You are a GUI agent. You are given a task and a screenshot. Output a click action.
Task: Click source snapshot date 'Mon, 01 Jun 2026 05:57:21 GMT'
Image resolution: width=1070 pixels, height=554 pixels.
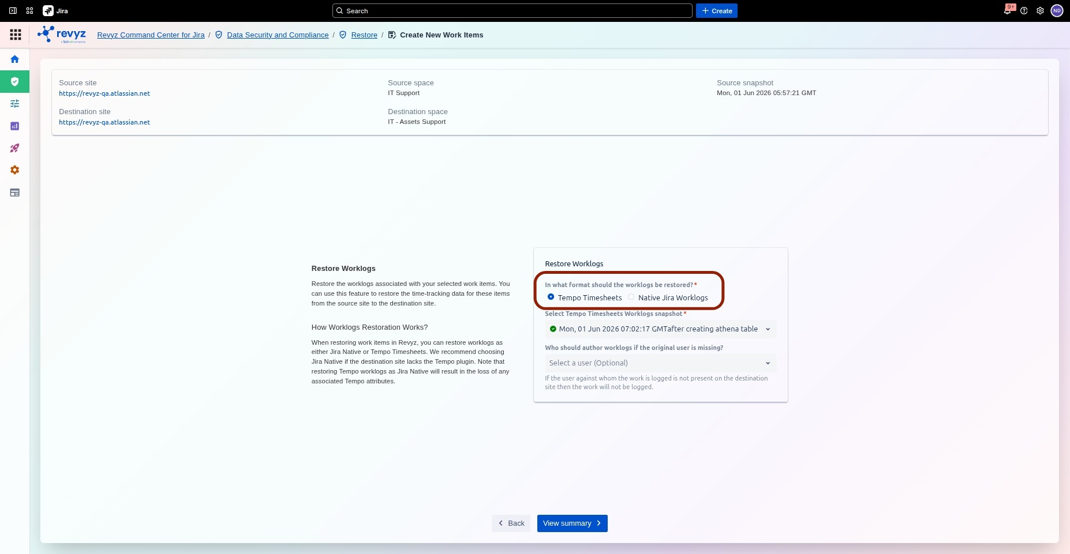click(x=766, y=93)
